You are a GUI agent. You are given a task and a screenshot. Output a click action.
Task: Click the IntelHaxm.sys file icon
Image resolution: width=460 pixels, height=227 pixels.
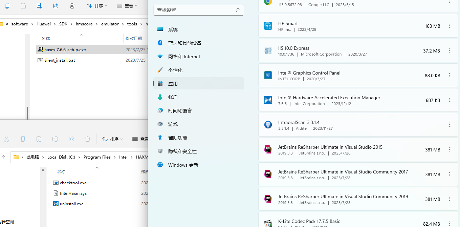(56, 193)
